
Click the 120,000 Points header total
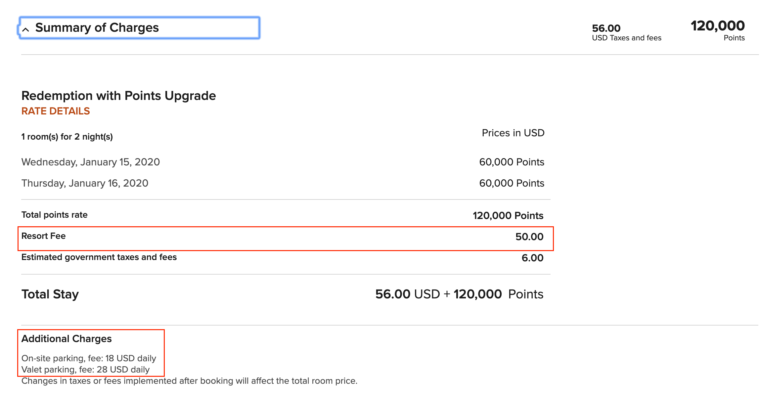point(717,30)
